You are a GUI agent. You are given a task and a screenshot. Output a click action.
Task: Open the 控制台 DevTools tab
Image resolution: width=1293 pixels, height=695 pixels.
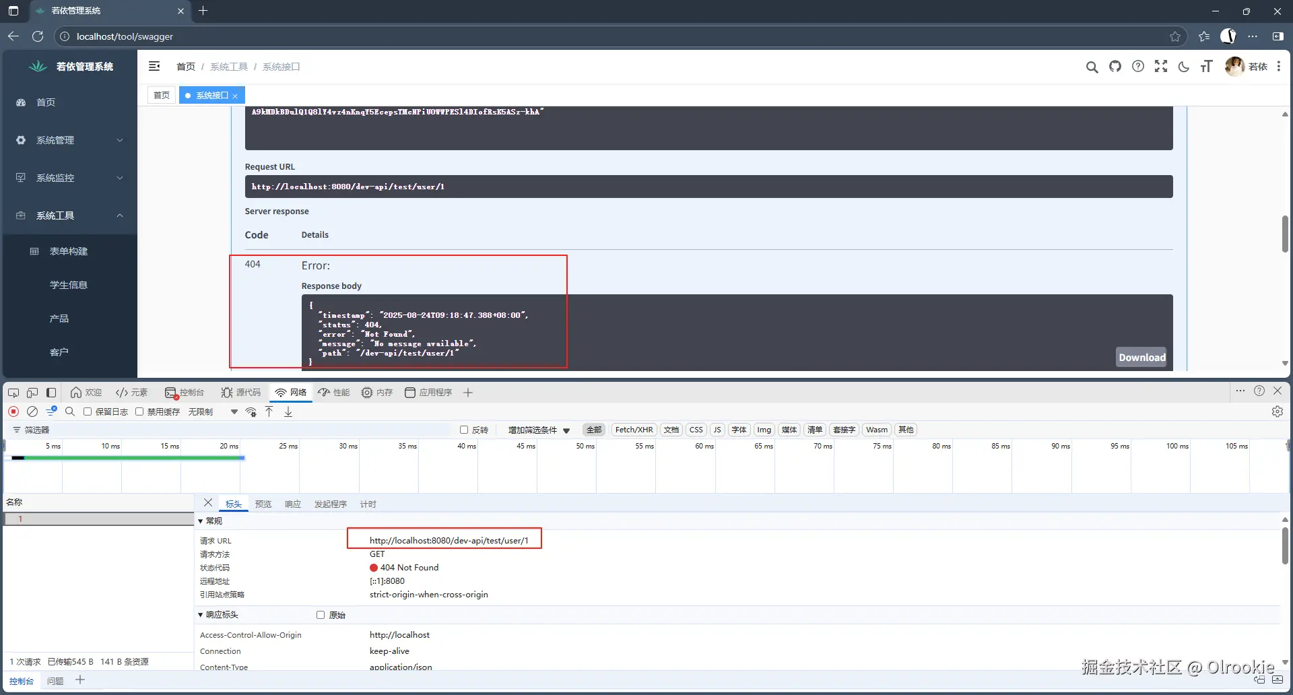tap(185, 393)
